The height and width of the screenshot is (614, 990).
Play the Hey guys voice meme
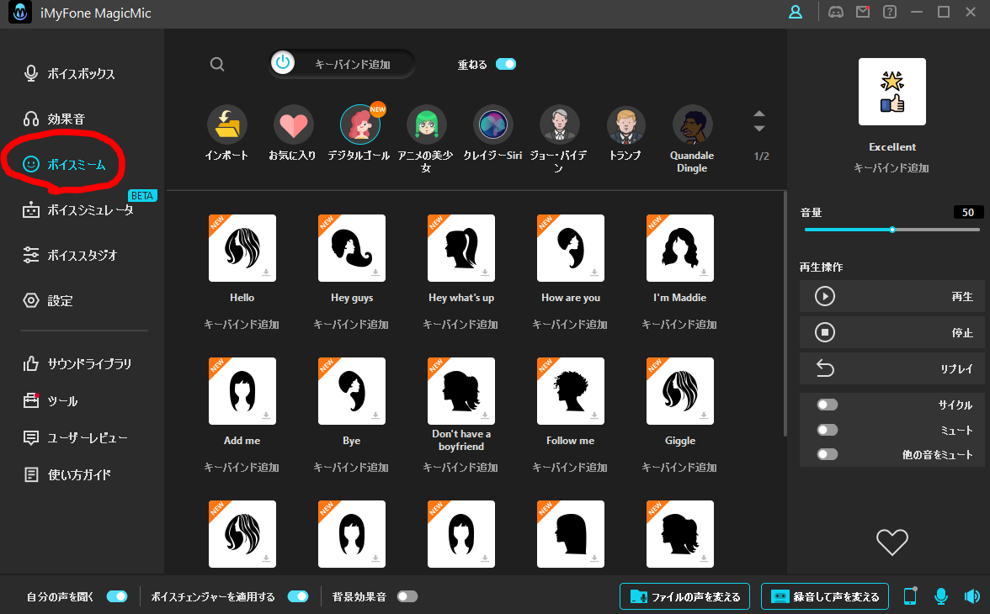pyautogui.click(x=352, y=248)
